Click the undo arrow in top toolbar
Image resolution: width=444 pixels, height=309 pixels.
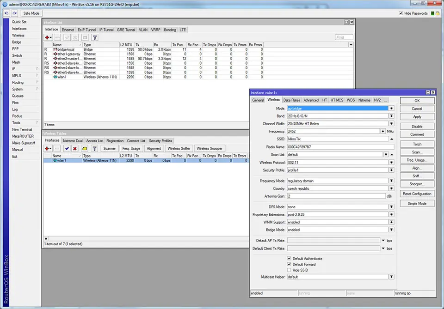pos(6,13)
